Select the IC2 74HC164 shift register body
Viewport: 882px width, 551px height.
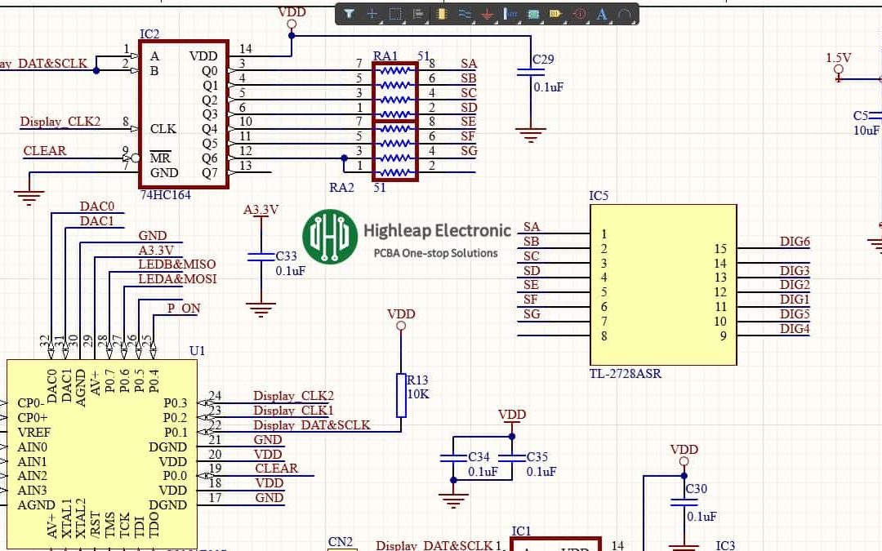(184, 114)
